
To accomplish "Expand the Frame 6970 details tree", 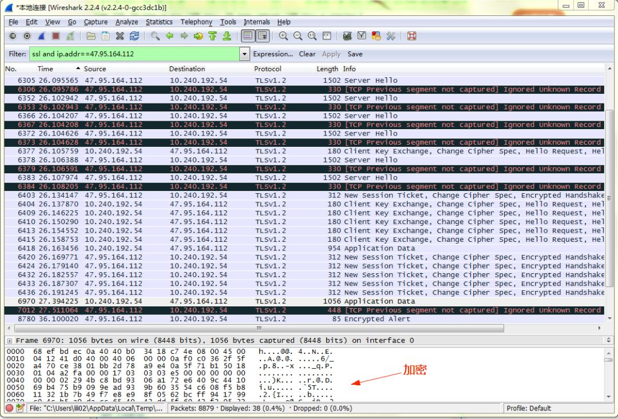I will click(10, 340).
